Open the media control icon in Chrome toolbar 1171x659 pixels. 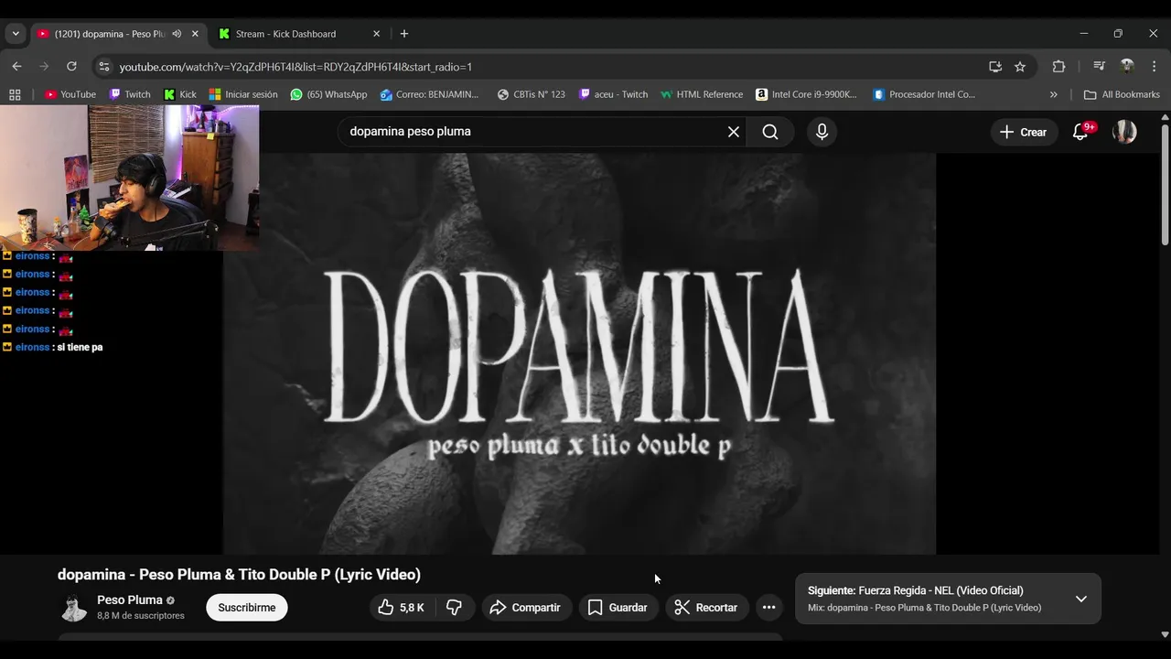pyautogui.click(x=1100, y=67)
